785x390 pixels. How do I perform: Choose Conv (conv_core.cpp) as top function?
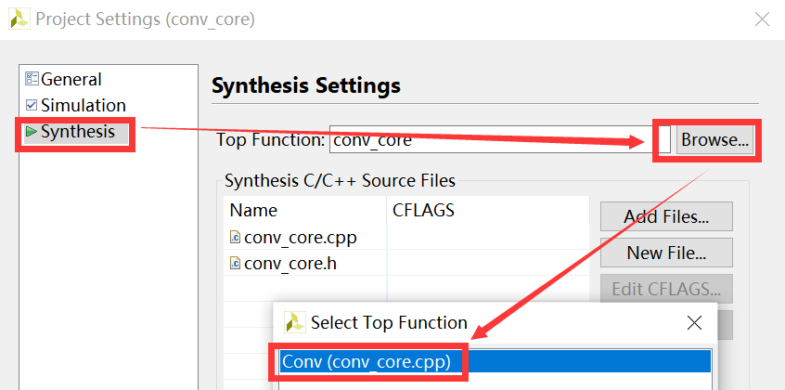[367, 362]
